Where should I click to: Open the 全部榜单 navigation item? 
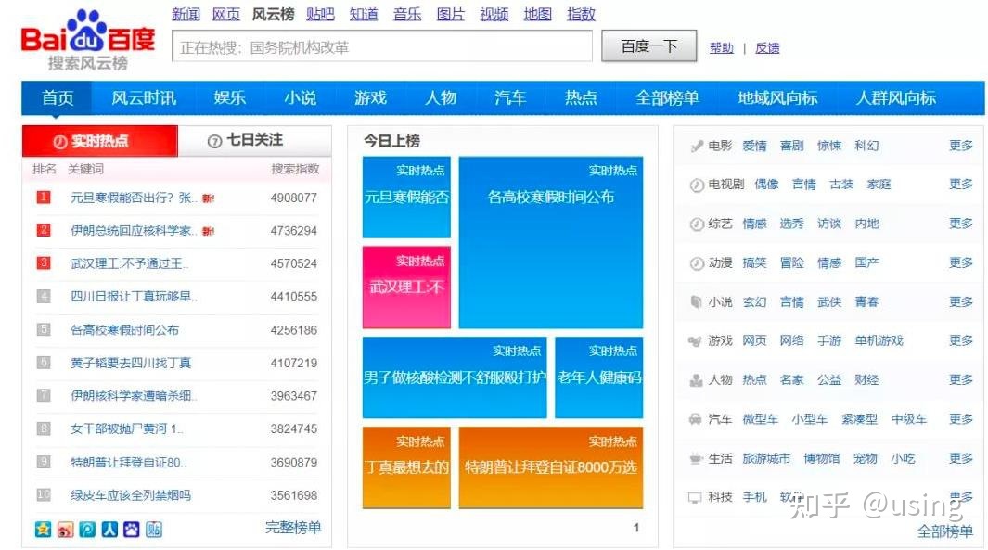click(x=667, y=98)
